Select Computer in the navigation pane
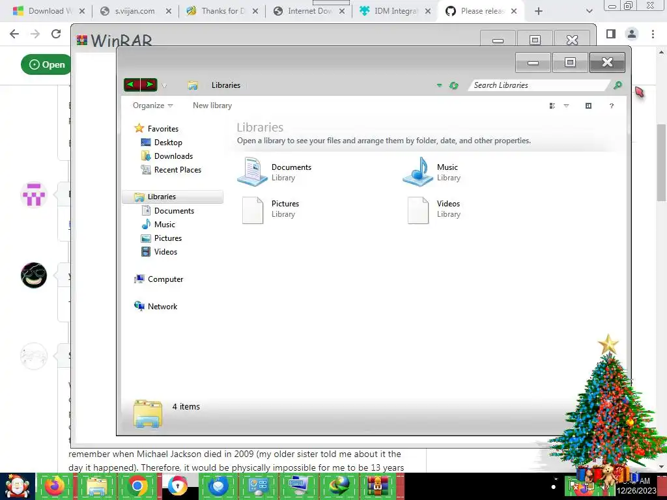Image resolution: width=667 pixels, height=500 pixels. pos(158,279)
